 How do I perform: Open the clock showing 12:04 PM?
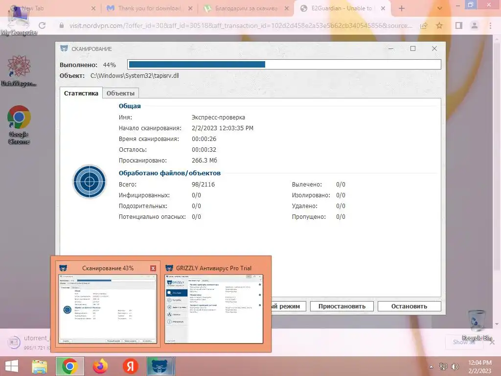pyautogui.click(x=479, y=367)
